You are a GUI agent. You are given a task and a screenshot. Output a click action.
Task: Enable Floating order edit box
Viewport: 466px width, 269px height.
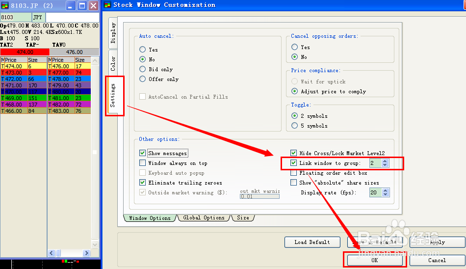(x=294, y=173)
